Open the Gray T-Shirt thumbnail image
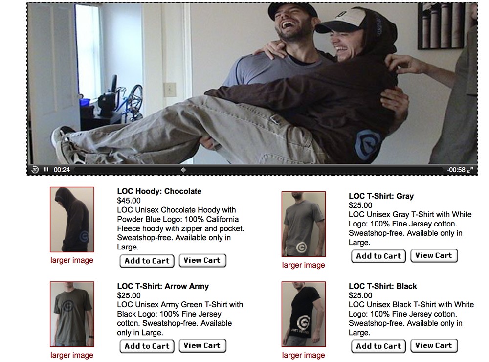 click(304, 224)
